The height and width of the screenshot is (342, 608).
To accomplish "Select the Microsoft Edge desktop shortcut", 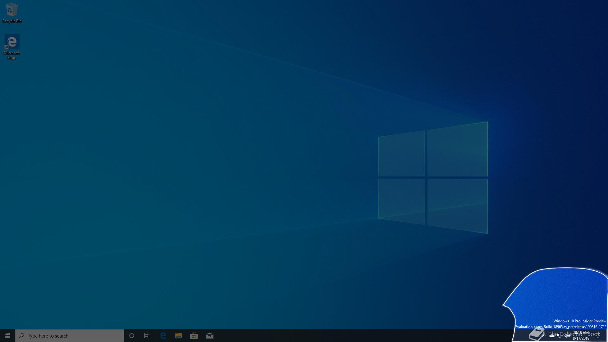I will 12,47.
